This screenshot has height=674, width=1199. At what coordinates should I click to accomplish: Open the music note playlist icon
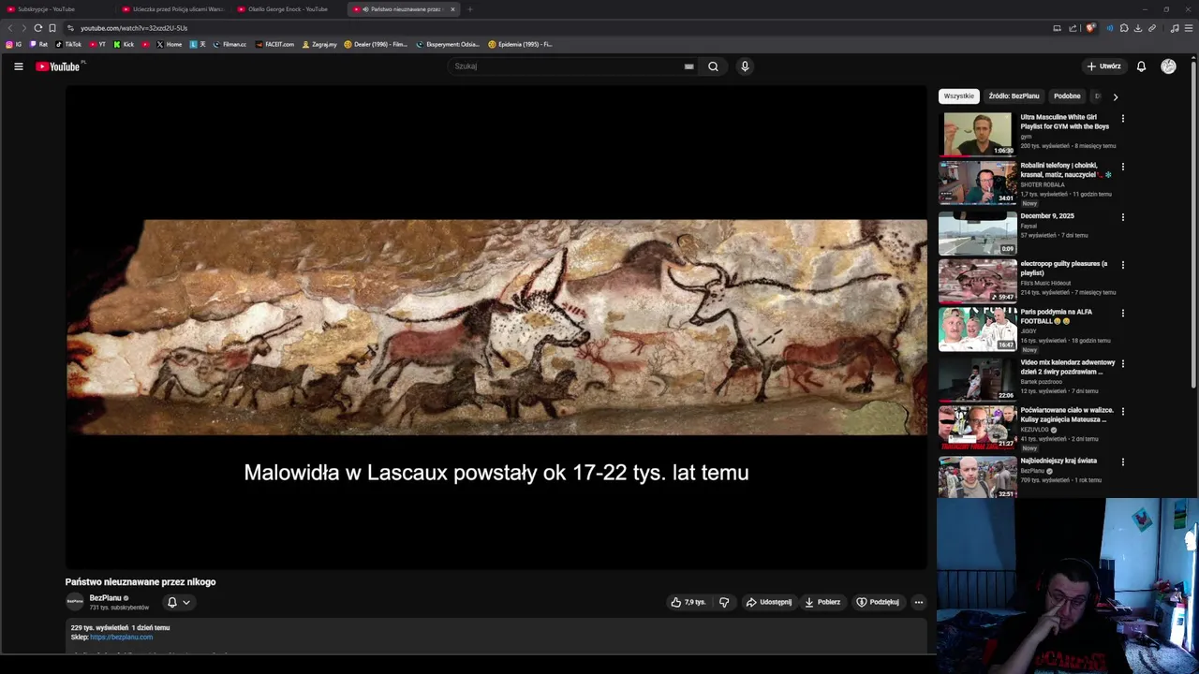click(1175, 28)
